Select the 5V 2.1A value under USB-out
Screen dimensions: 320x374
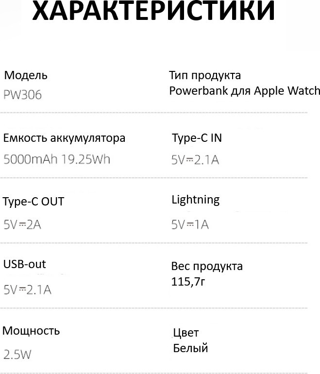(x=27, y=290)
